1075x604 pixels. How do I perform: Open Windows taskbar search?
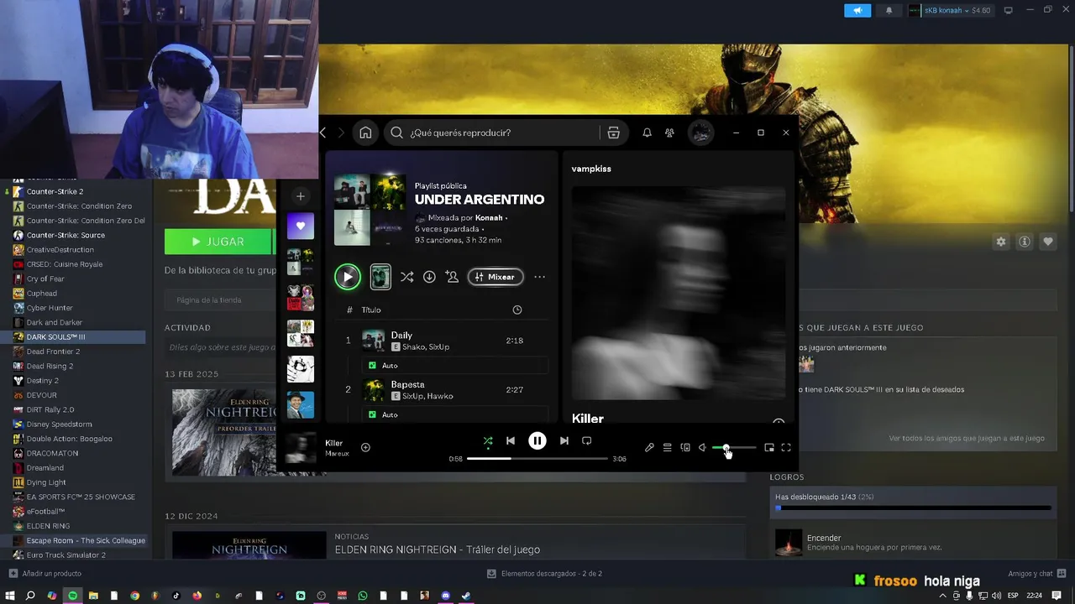pos(30,596)
